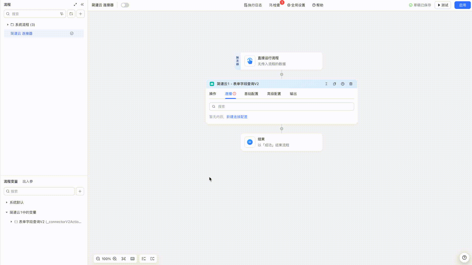Open keyboard shortcuts icon
Screen dimensions: 472x265
(x=133, y=259)
